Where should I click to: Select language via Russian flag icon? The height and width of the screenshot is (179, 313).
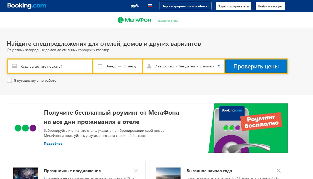point(150,6)
